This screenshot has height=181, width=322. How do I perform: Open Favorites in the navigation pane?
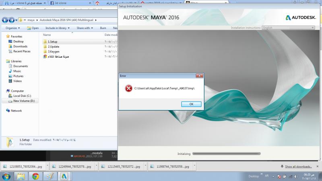tap(17, 37)
